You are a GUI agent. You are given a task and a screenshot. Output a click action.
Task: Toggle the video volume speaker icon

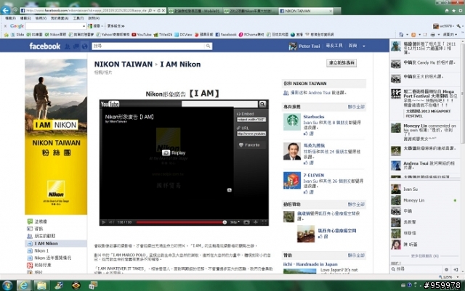(x=111, y=222)
